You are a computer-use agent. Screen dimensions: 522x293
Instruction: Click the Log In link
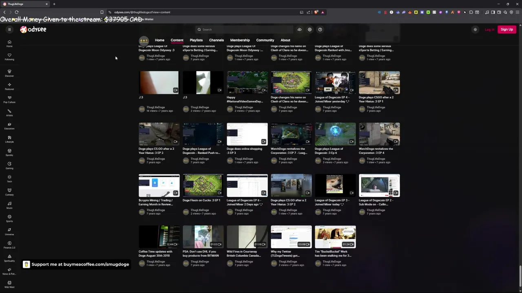[x=489, y=29]
